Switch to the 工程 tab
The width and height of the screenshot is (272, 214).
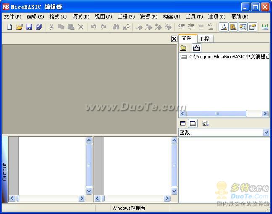204,39
